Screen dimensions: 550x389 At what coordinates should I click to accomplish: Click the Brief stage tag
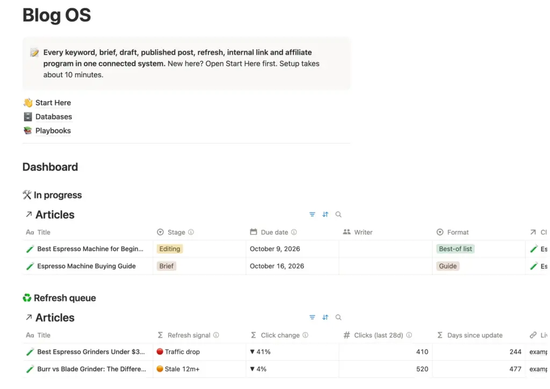click(x=167, y=266)
